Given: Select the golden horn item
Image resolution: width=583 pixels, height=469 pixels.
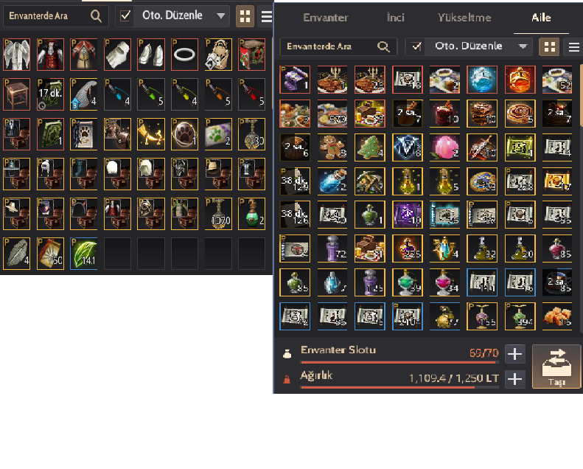Looking at the screenshot, I should pyautogui.click(x=151, y=134).
